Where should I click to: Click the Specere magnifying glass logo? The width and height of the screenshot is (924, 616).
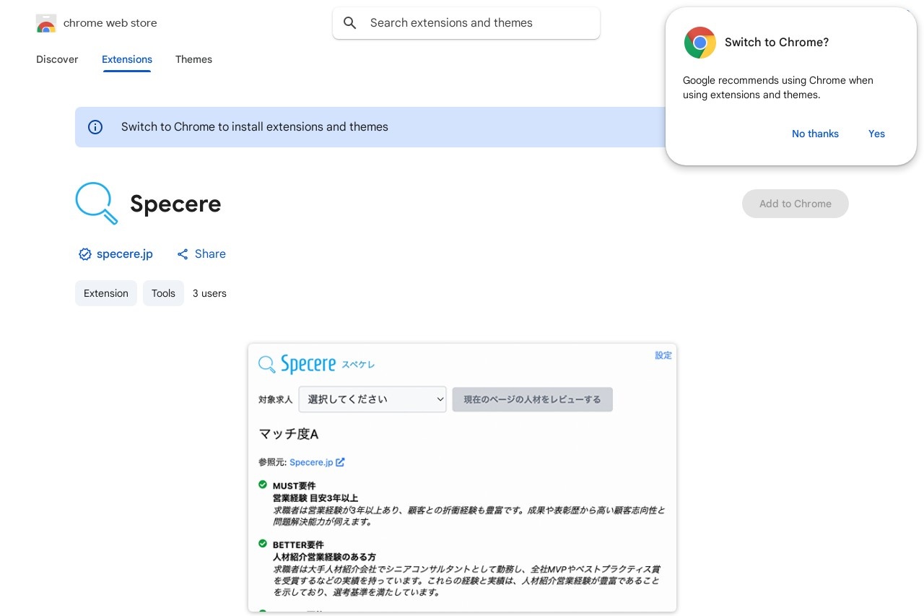point(97,204)
